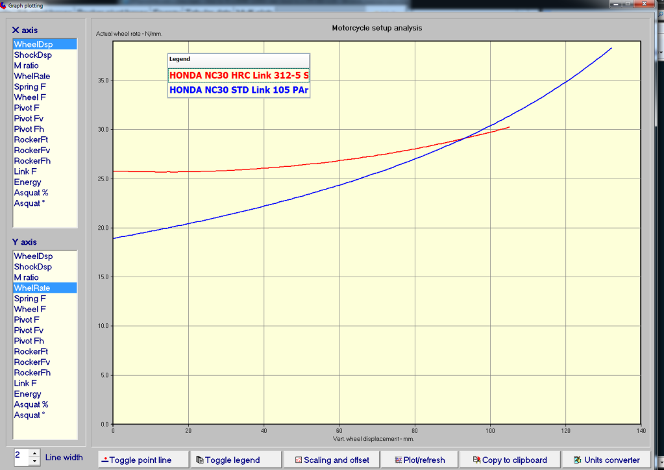Choose Pivot F in the X axis list
Screen dimensions: 664x470
click(45, 108)
